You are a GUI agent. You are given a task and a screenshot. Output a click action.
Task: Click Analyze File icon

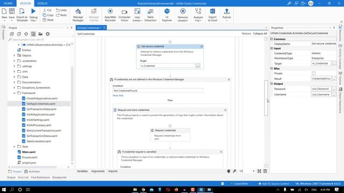tap(198, 11)
